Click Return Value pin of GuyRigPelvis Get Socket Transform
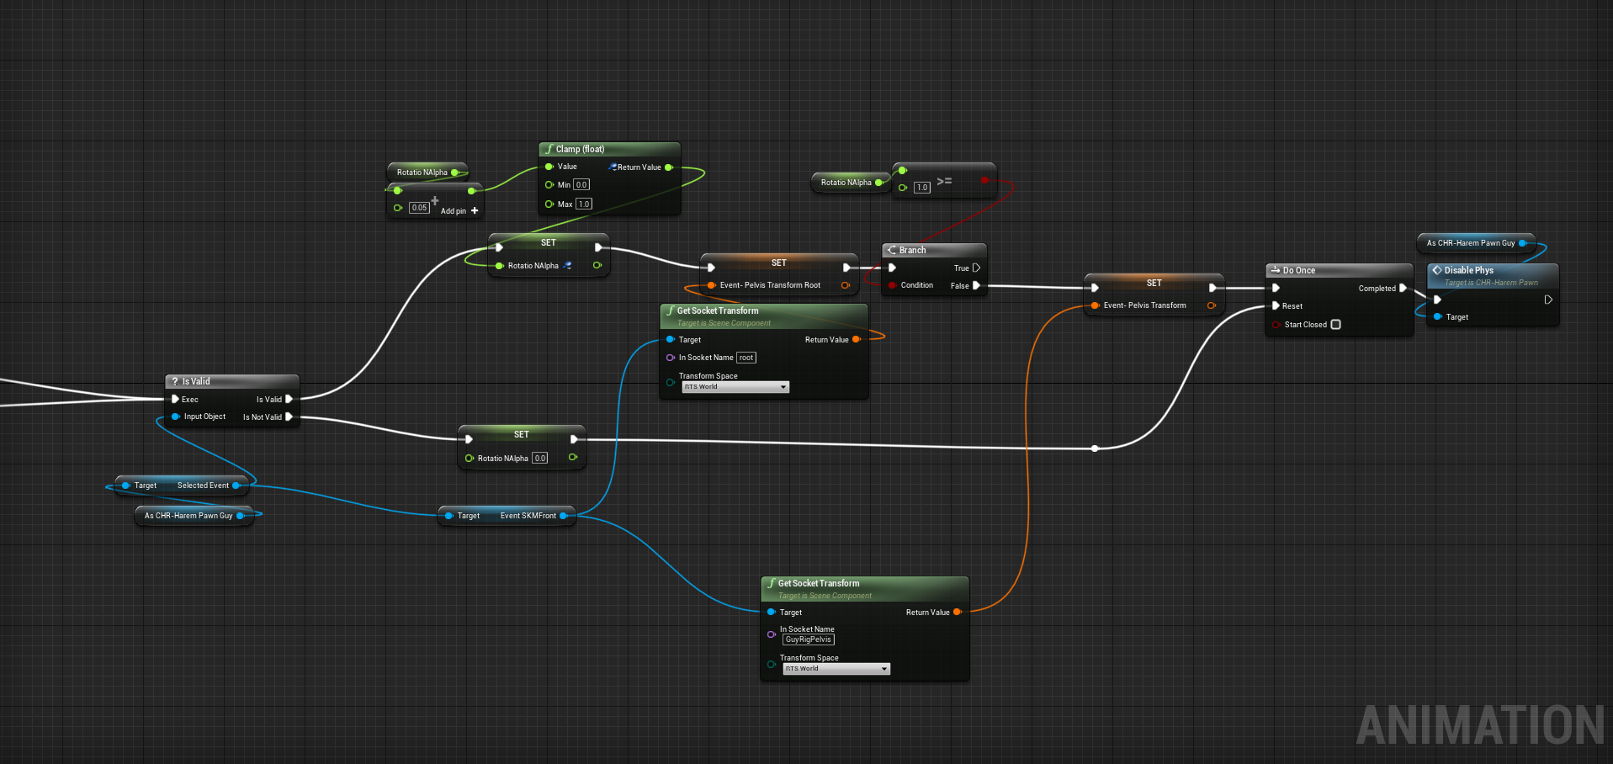 tap(957, 612)
